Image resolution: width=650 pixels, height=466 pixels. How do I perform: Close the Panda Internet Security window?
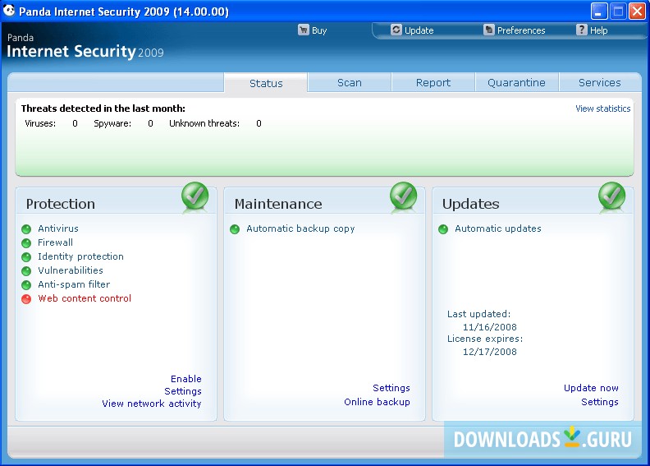637,11
